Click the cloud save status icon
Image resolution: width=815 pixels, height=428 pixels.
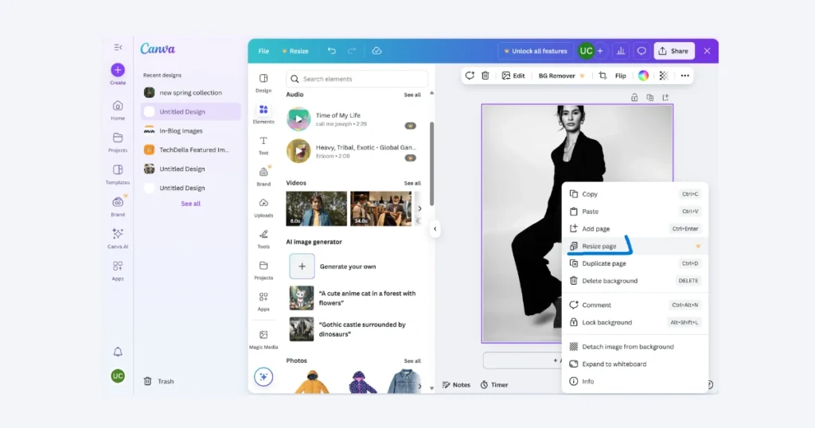(376, 51)
